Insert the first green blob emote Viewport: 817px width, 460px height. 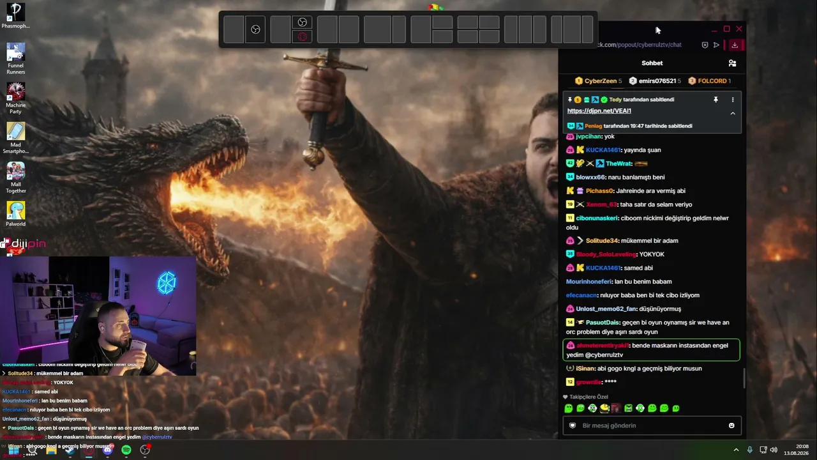tap(569, 408)
